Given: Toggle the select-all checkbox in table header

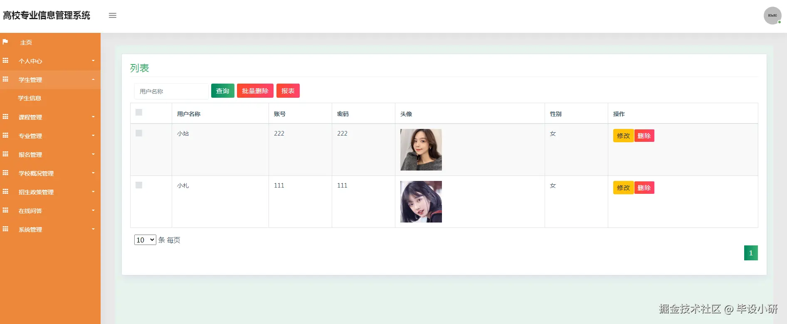Looking at the screenshot, I should pos(139,112).
